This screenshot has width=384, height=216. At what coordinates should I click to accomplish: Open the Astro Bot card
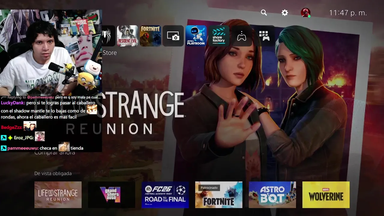(x=272, y=195)
